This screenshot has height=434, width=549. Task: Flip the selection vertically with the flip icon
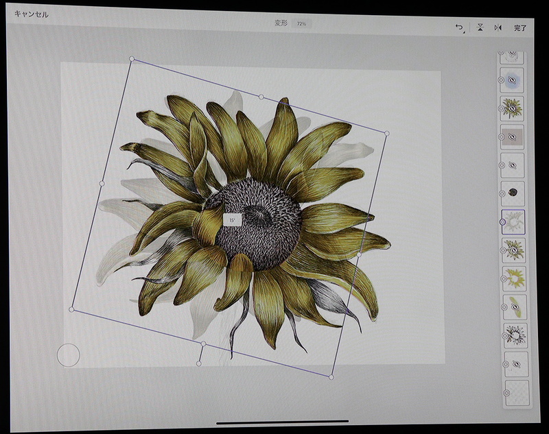480,27
